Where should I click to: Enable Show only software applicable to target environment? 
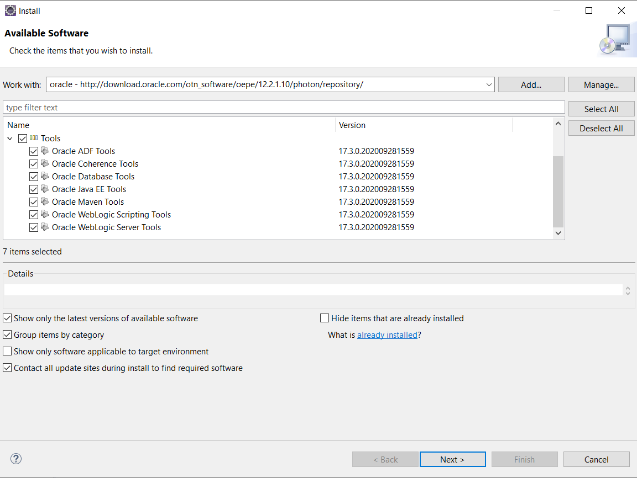7,351
